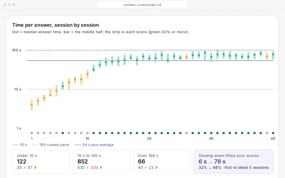Image resolution: width=285 pixels, height=178 pixels.
Task: Click the dotted '10 s' legend entry
Action: click(x=20, y=145)
